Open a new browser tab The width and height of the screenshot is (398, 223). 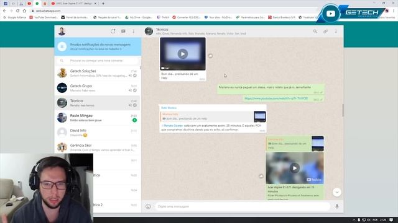(x=103, y=4)
